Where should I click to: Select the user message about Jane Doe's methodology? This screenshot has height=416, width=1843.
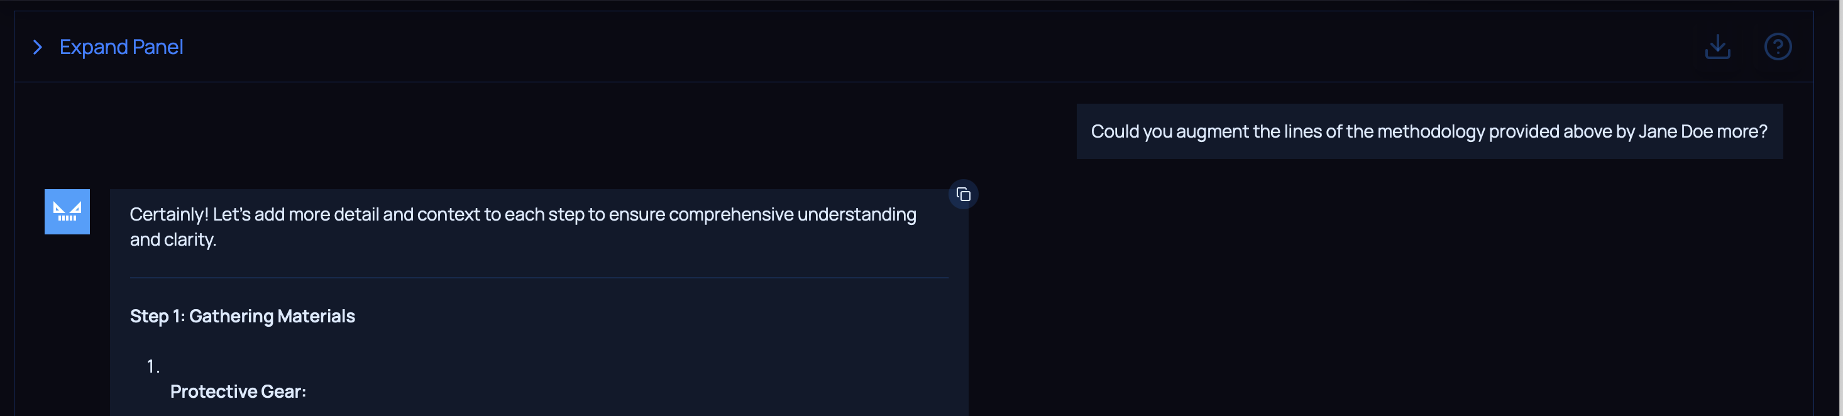(x=1428, y=131)
